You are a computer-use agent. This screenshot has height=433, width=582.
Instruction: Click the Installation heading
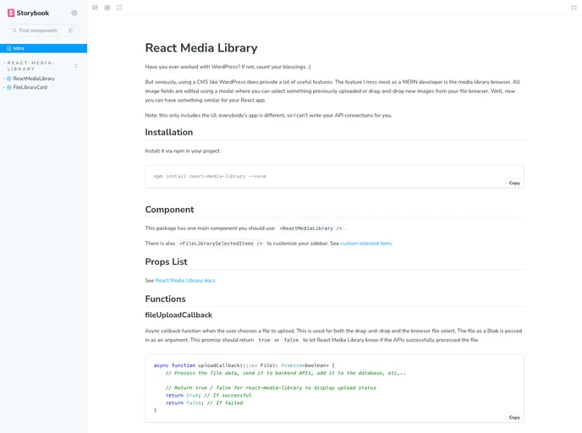coord(169,133)
